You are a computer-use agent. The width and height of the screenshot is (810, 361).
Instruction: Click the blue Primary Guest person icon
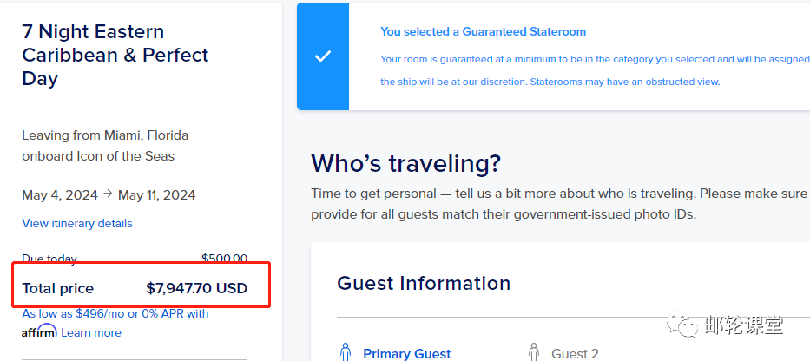coord(346,352)
